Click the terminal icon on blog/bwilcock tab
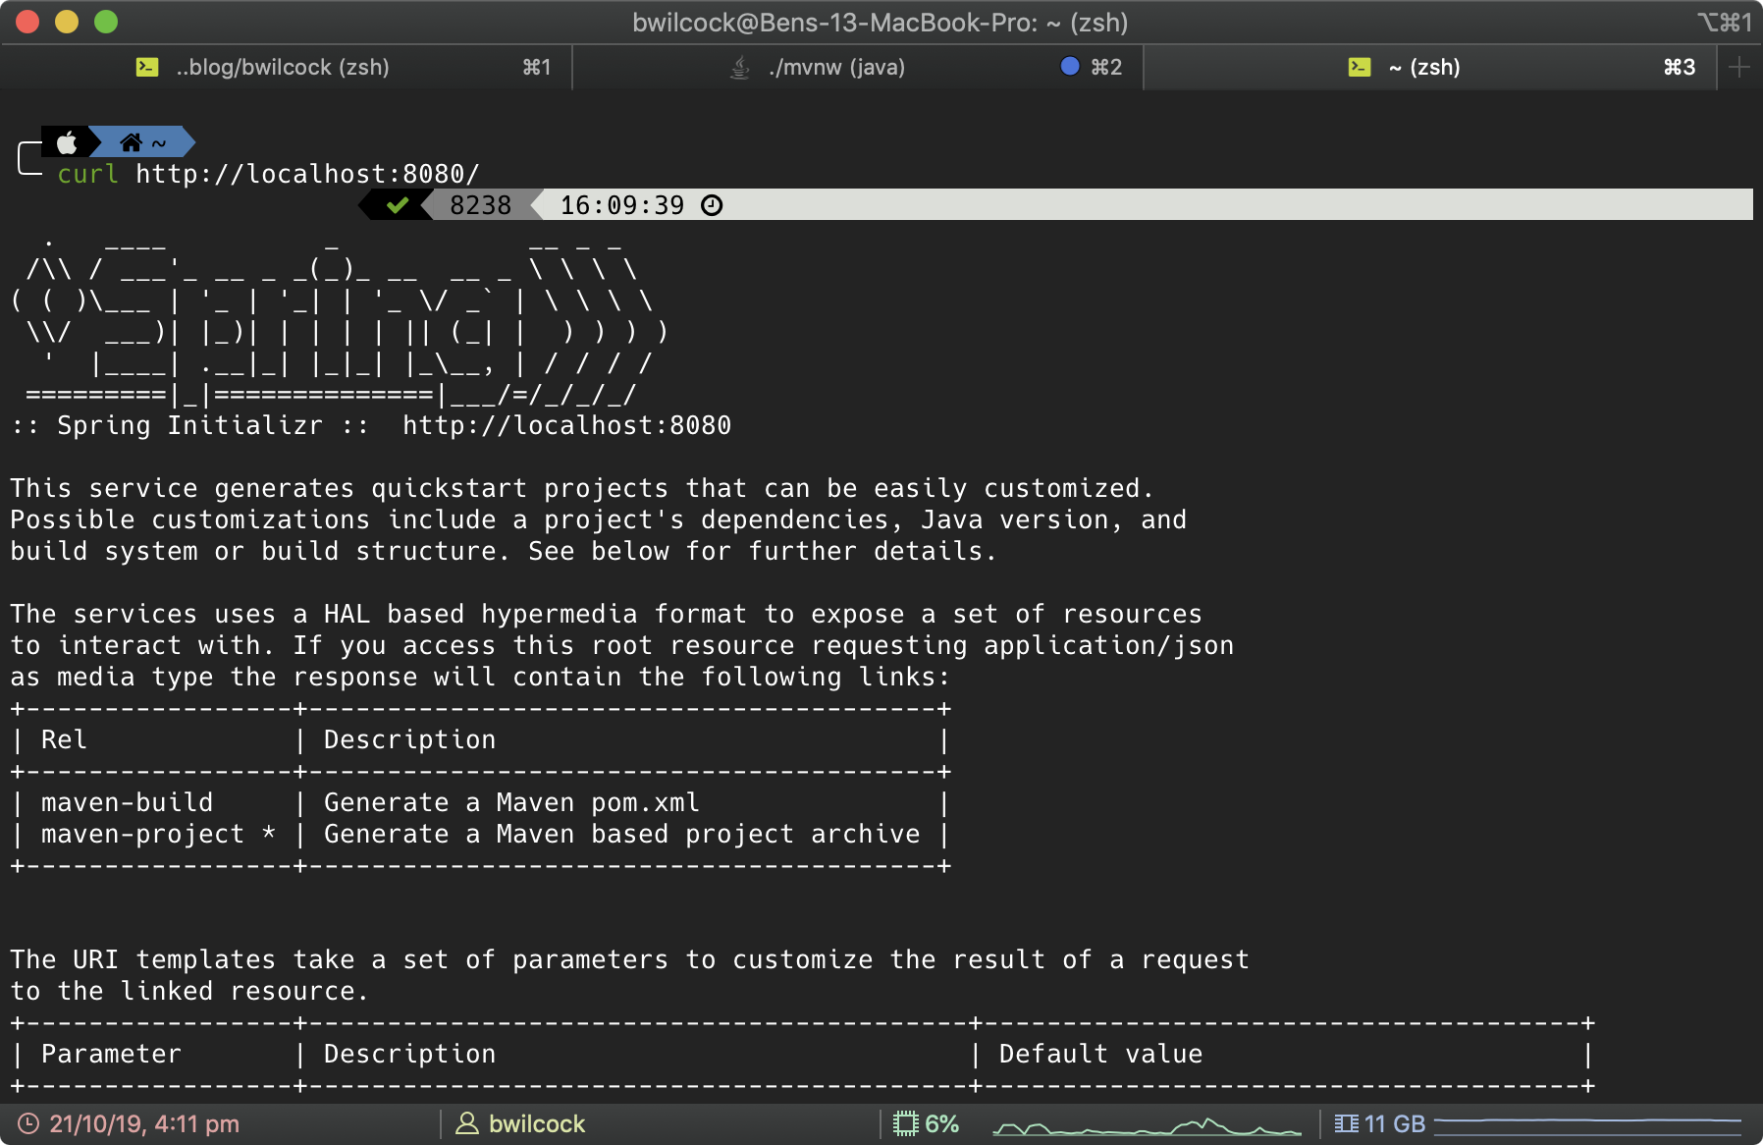Image resolution: width=1763 pixels, height=1145 pixels. tap(146, 67)
